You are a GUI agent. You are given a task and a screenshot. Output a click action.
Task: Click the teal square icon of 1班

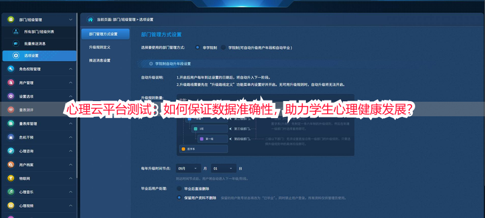pyautogui.click(x=195, y=128)
